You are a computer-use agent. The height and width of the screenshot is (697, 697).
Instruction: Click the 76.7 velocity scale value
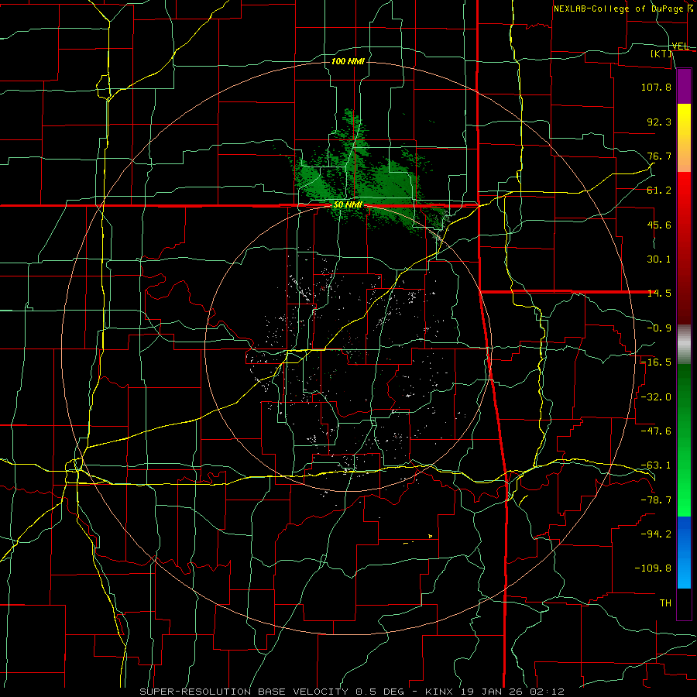[x=659, y=156]
